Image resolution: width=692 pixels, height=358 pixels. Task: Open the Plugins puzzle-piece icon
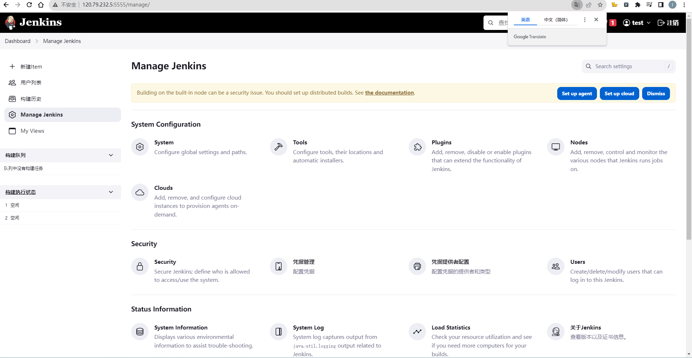coord(417,147)
